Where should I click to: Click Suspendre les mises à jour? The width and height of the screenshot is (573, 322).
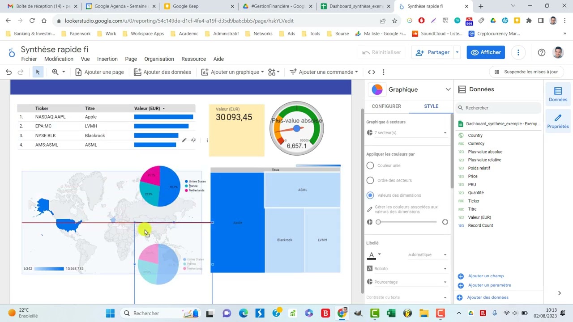tap(526, 72)
